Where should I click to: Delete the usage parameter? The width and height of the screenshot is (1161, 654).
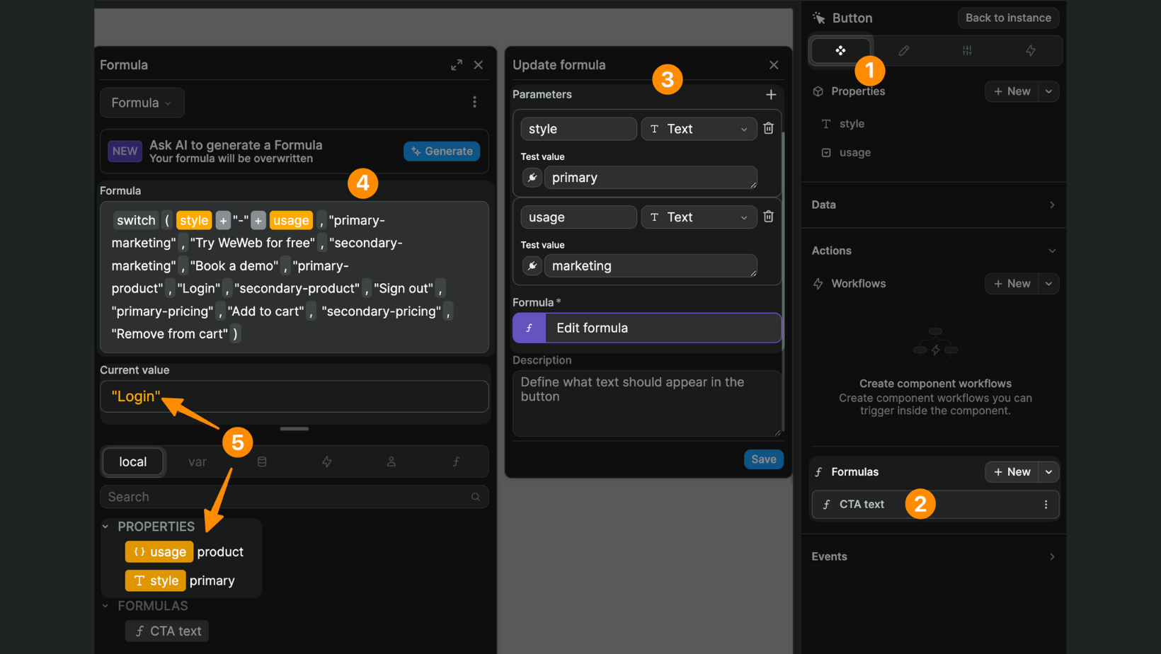pyautogui.click(x=768, y=217)
